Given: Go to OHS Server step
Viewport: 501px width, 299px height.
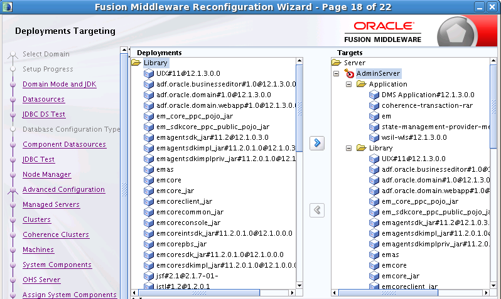Looking at the screenshot, I should coord(41,280).
